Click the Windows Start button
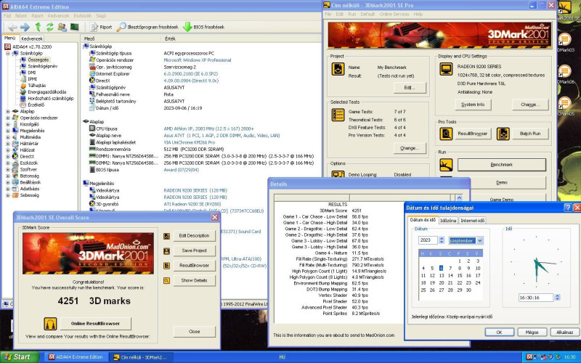 (x=20, y=357)
